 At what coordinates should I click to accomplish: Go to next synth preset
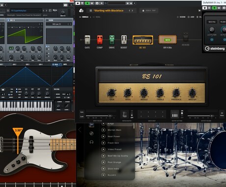coord(46,11)
